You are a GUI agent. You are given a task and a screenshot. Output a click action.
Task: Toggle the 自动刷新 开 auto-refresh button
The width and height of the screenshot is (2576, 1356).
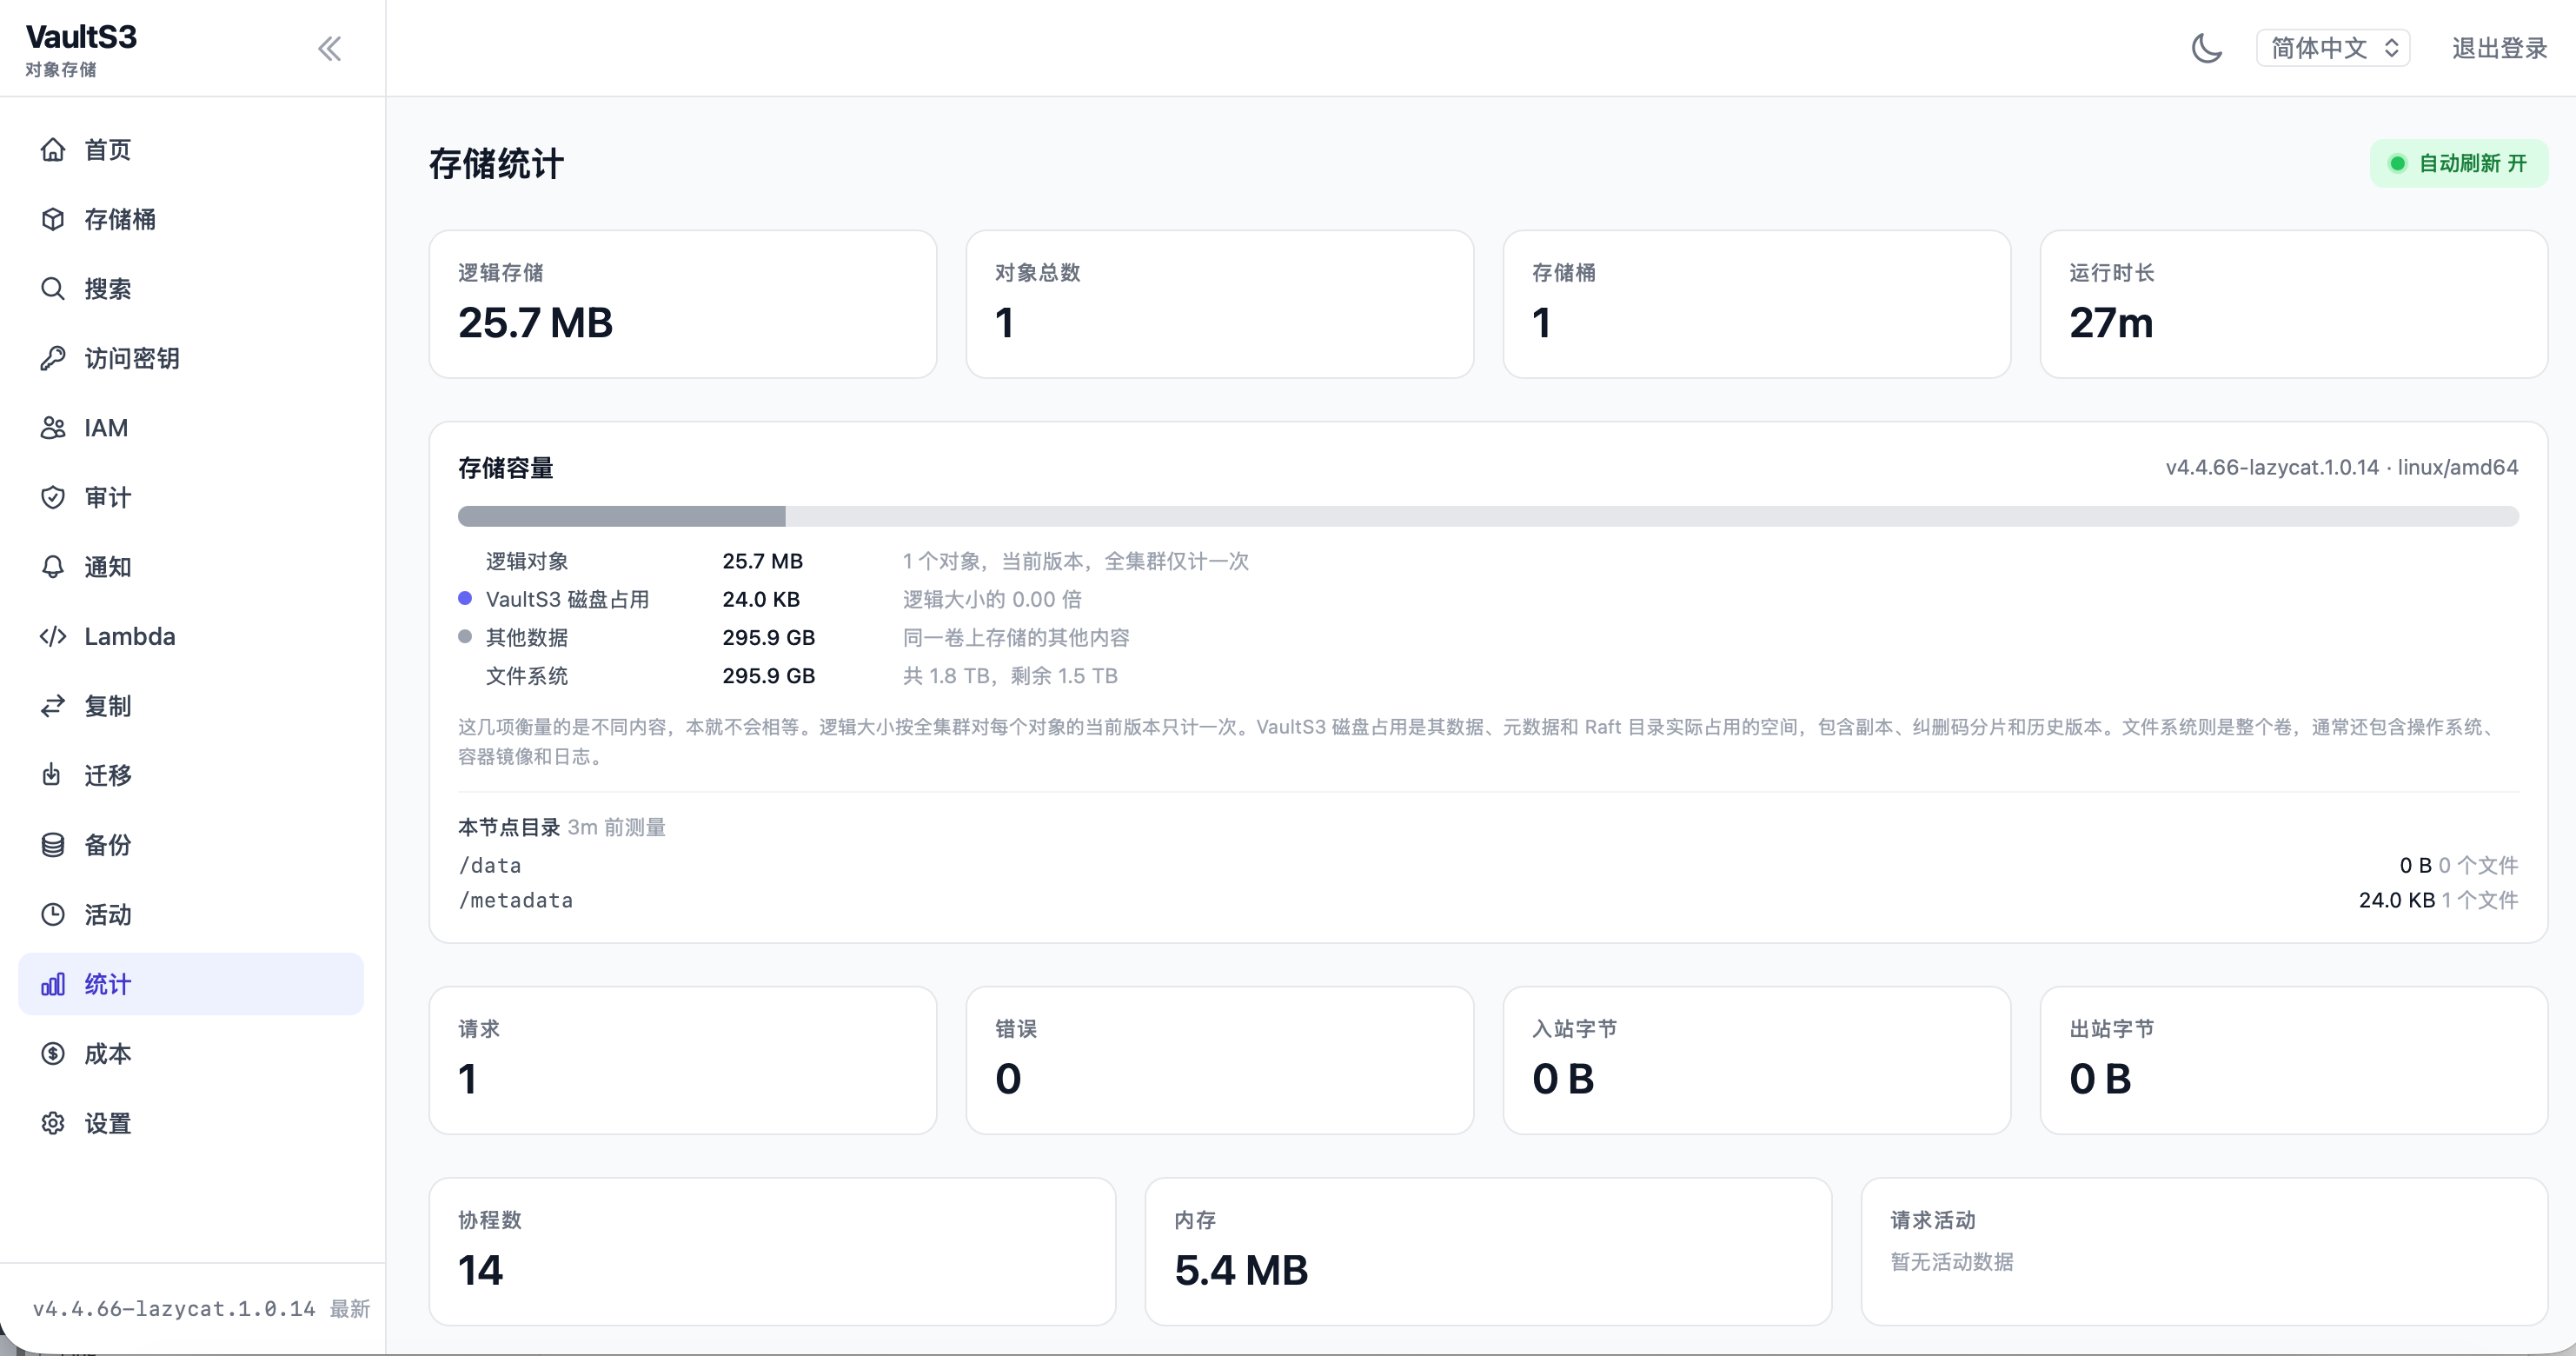(x=2458, y=163)
